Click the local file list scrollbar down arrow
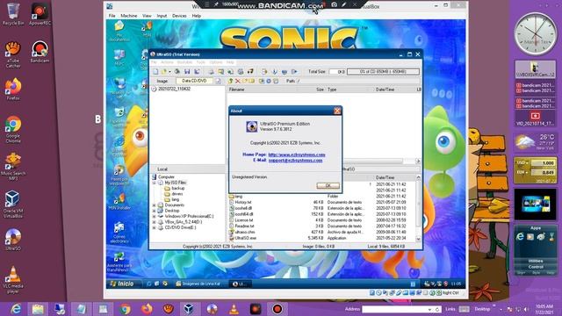The width and height of the screenshot is (562, 316). (418, 239)
